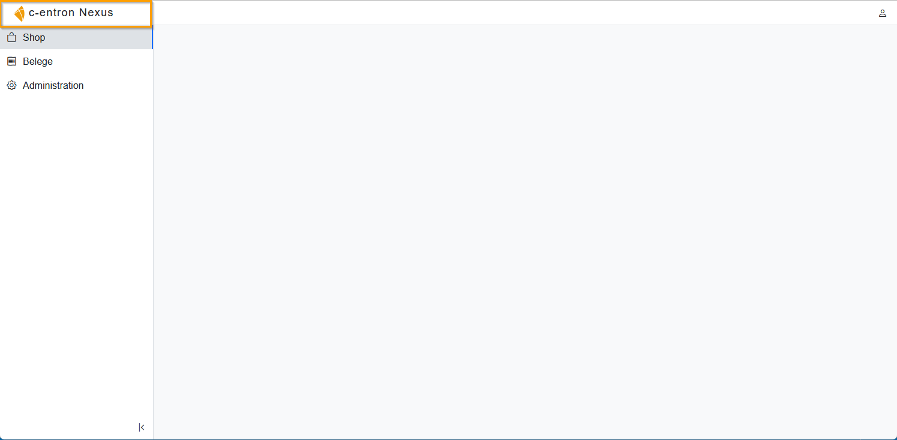The image size is (897, 440).
Task: Click the Administration gear icon
Action: point(11,85)
